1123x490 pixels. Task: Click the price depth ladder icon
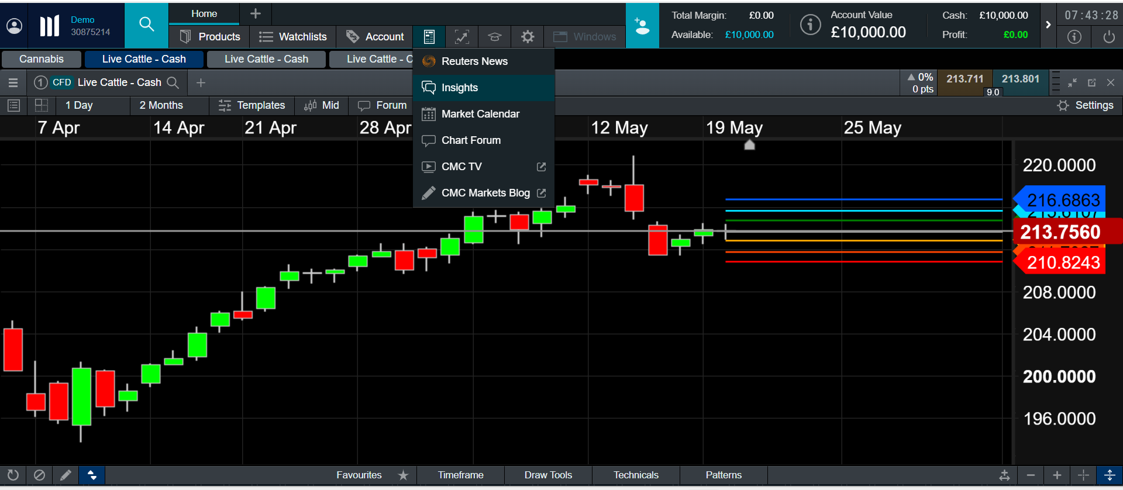coord(1055,82)
